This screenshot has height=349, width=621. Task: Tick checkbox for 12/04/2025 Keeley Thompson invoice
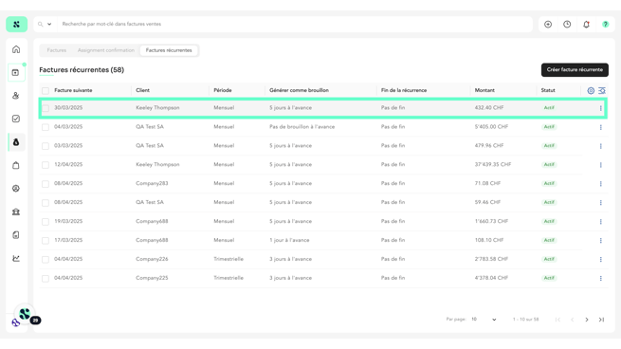46,165
